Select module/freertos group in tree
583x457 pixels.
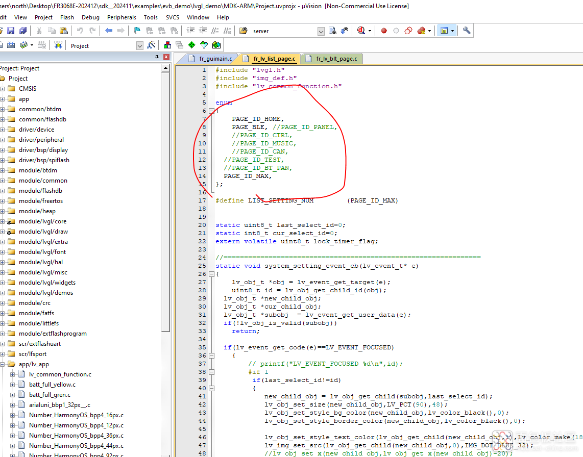(x=41, y=201)
